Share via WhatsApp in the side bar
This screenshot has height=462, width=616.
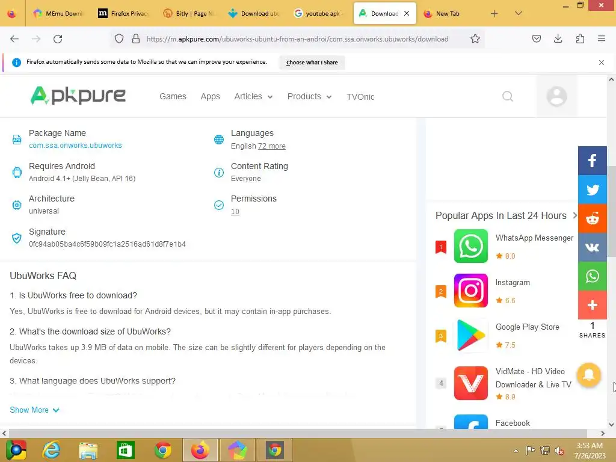[x=592, y=276]
